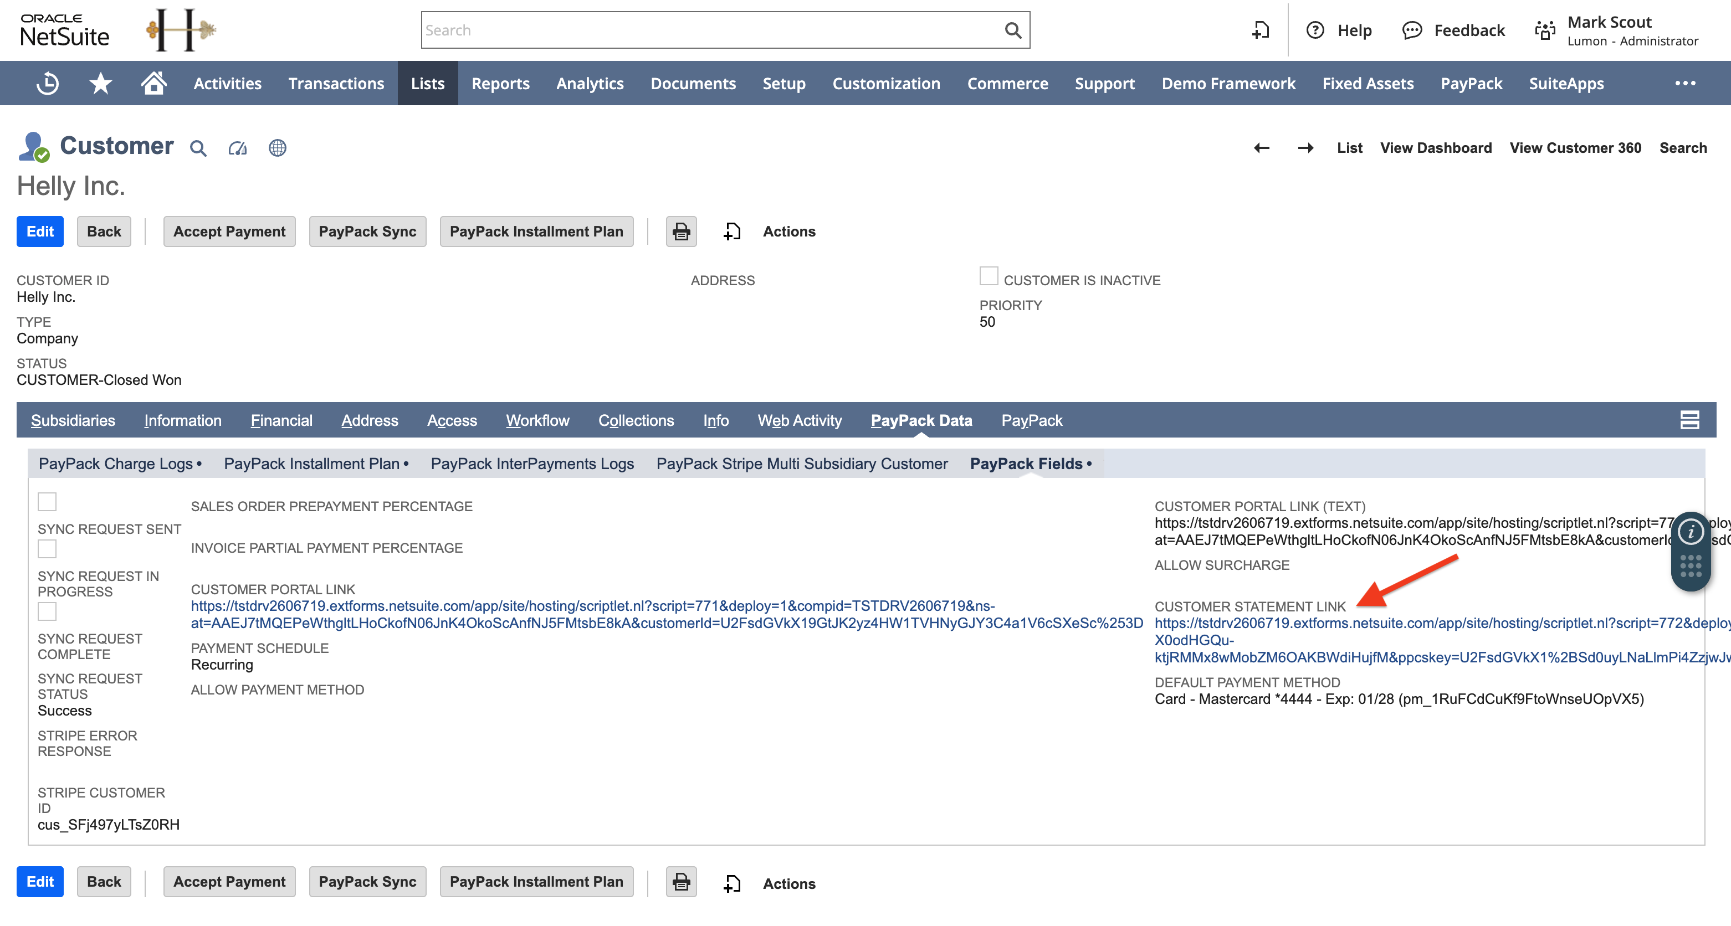Image resolution: width=1731 pixels, height=926 pixels.
Task: Open the Activities menu
Action: tap(227, 83)
